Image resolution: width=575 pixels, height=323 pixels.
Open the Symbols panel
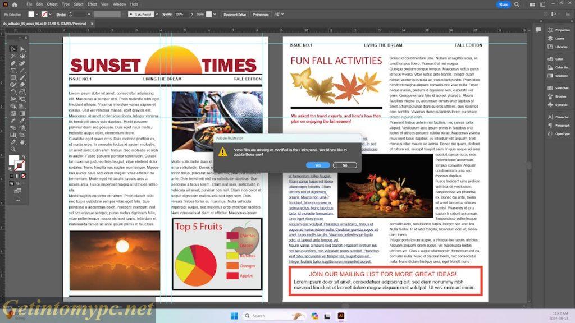[558, 105]
